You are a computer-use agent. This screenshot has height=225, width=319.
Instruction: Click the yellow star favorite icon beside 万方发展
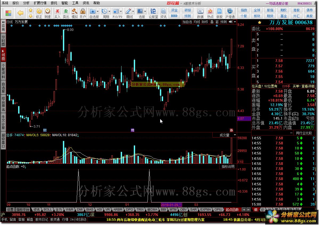click(259, 23)
